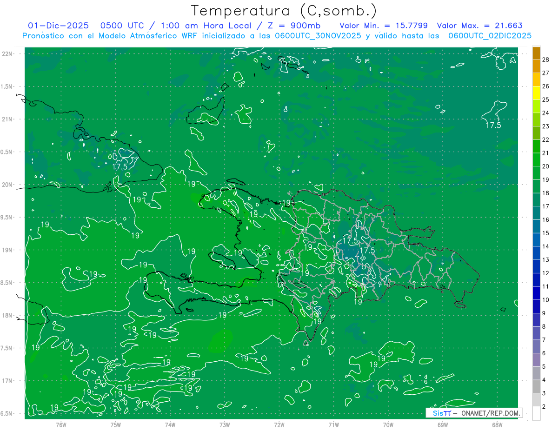Select the gold swatch between 26 and 27

[x=537, y=80]
